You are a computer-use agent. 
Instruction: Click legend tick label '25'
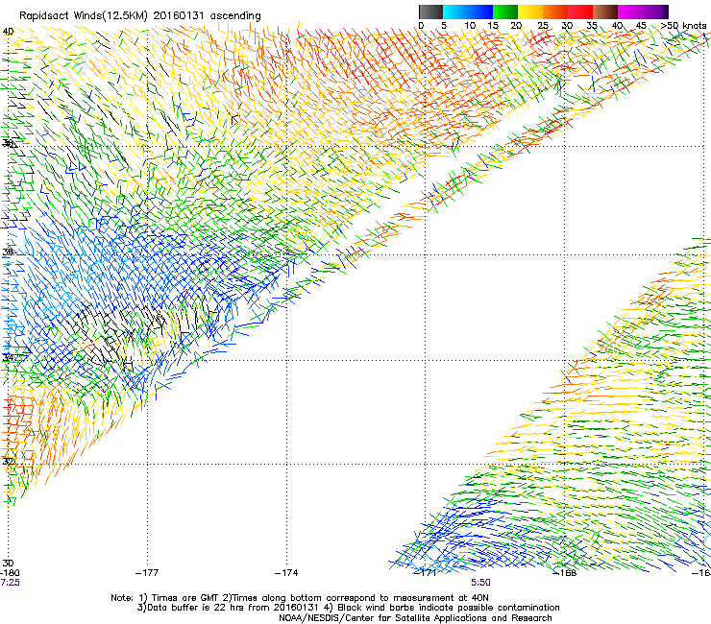(543, 26)
